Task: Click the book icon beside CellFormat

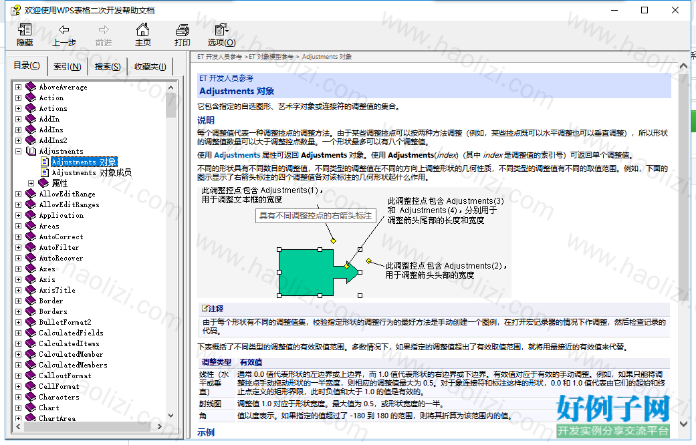Action: [31, 386]
